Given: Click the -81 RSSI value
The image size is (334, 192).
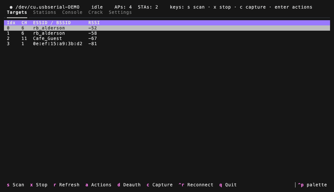Looking at the screenshot, I should pyautogui.click(x=93, y=43).
